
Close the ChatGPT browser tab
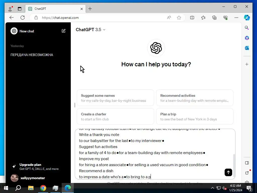point(82,9)
